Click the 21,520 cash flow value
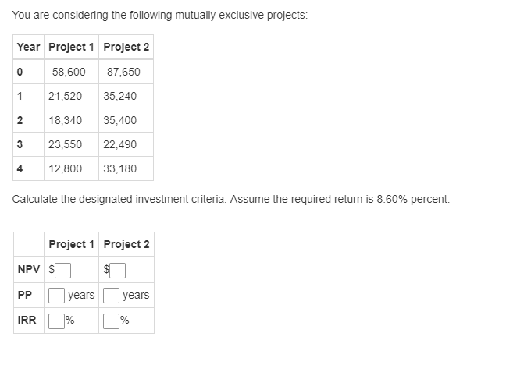The width and height of the screenshot is (506, 365). 65,96
